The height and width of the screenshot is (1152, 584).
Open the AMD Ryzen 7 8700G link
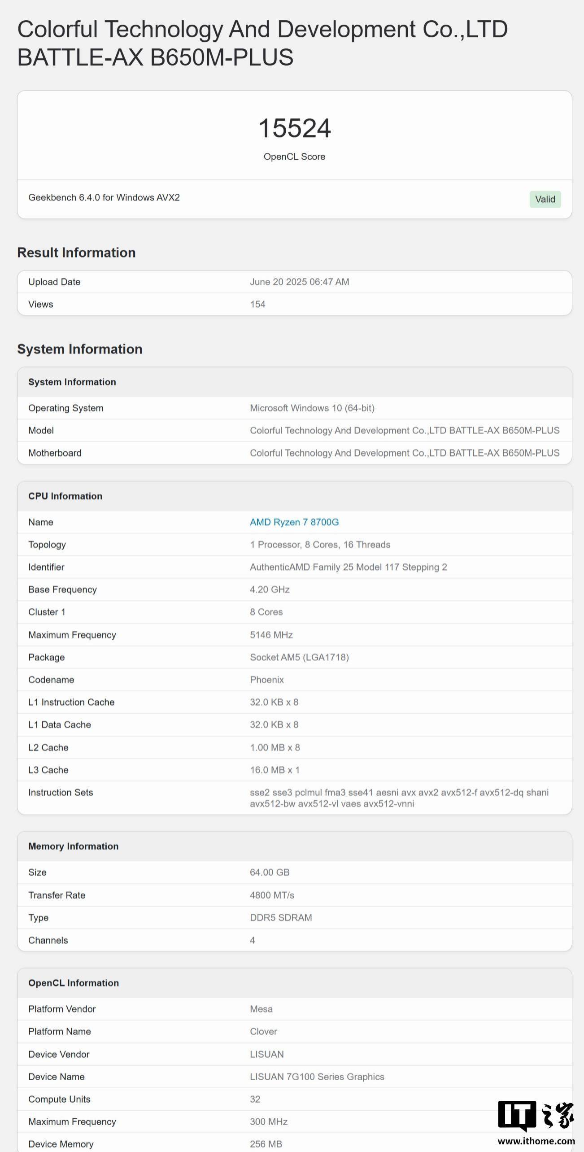point(294,522)
